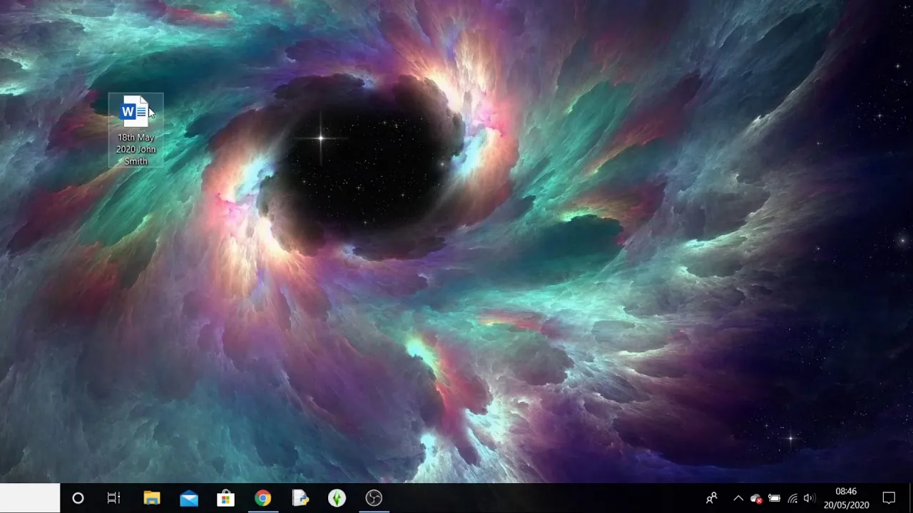This screenshot has height=513, width=913.
Task: Open the Action Center notifications icon
Action: tap(889, 498)
